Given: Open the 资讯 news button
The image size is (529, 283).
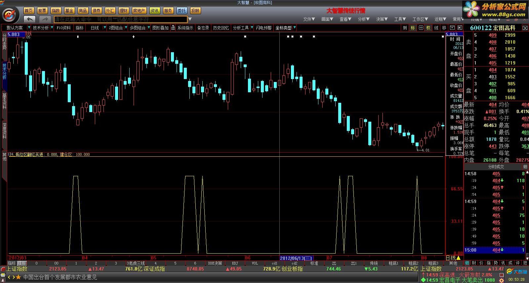Looking at the screenshot, I should click(155, 11).
